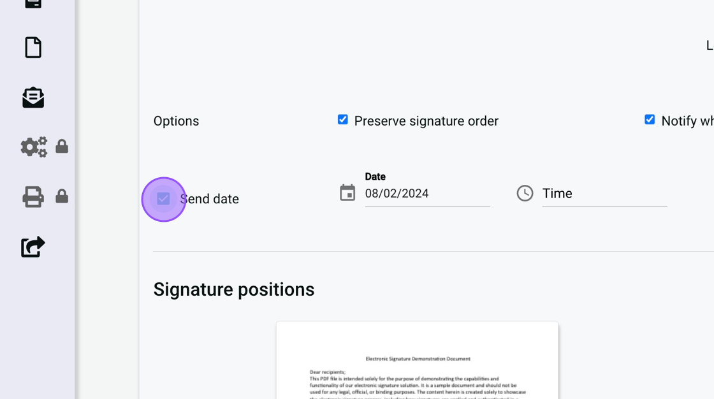This screenshot has width=714, height=399.
Task: Click the "Preserve signature order" label text
Action: click(426, 121)
